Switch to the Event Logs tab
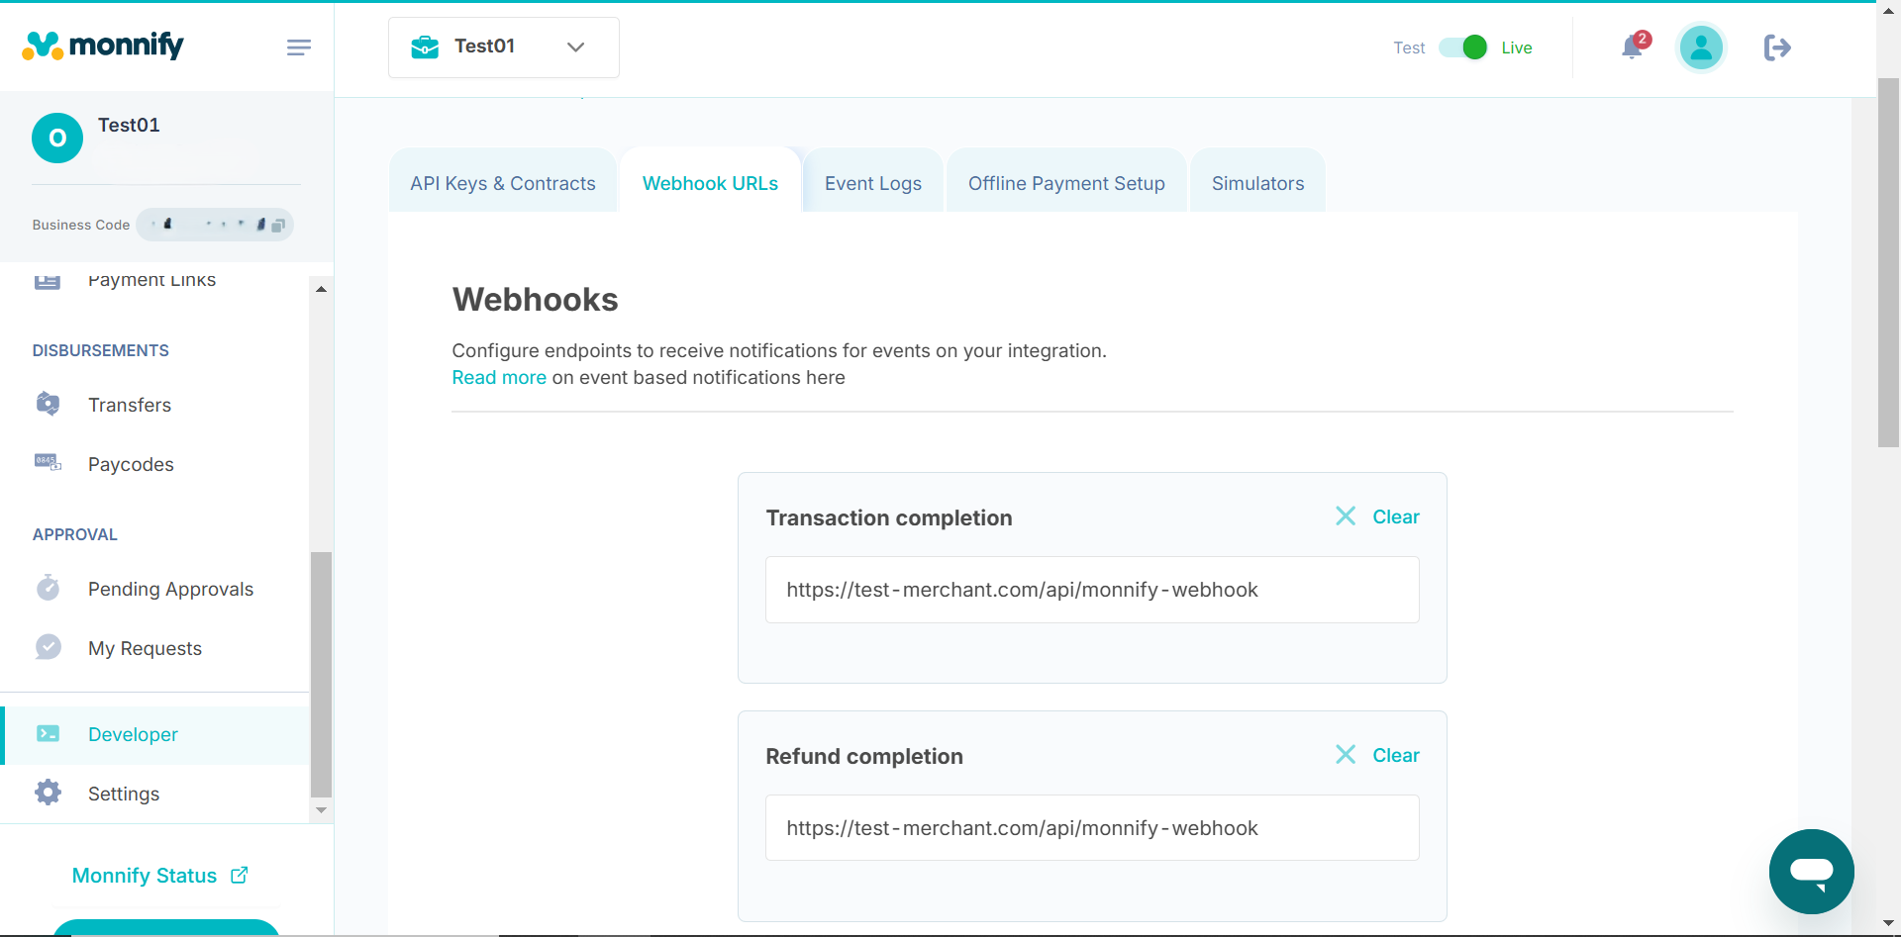 872,183
